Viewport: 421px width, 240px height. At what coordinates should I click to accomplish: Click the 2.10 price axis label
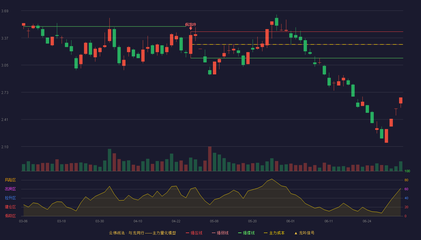(x=5, y=147)
